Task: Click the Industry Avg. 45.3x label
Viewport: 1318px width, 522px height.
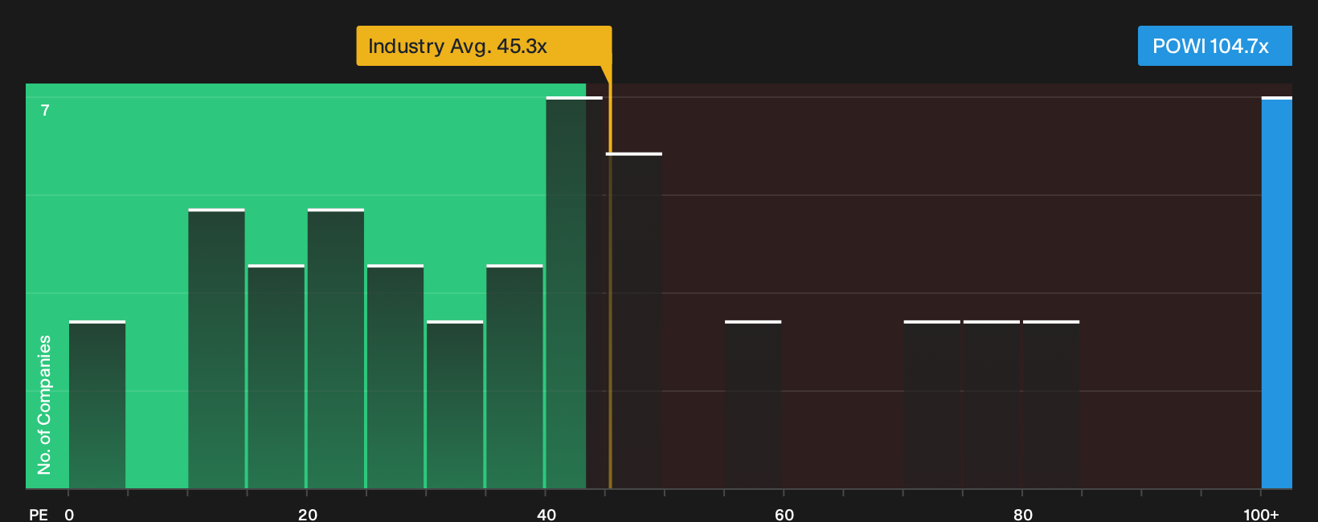Action: 484,46
